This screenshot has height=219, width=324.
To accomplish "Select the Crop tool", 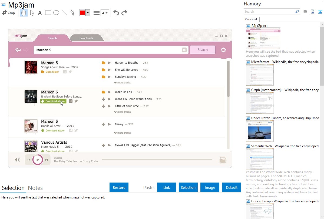I will [x=8, y=13].
